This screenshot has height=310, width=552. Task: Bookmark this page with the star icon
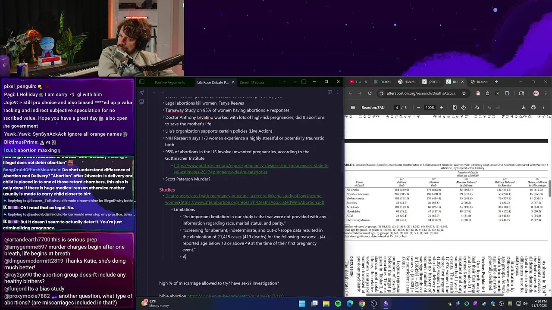[464, 93]
